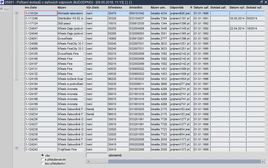Click středisko cell 96220
The width and height of the screenshot is (268, 168).
pyautogui.click(x=118, y=79)
